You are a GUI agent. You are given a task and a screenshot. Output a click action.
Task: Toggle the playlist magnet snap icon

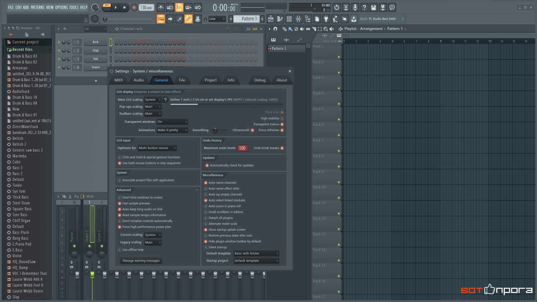pyautogui.click(x=275, y=29)
